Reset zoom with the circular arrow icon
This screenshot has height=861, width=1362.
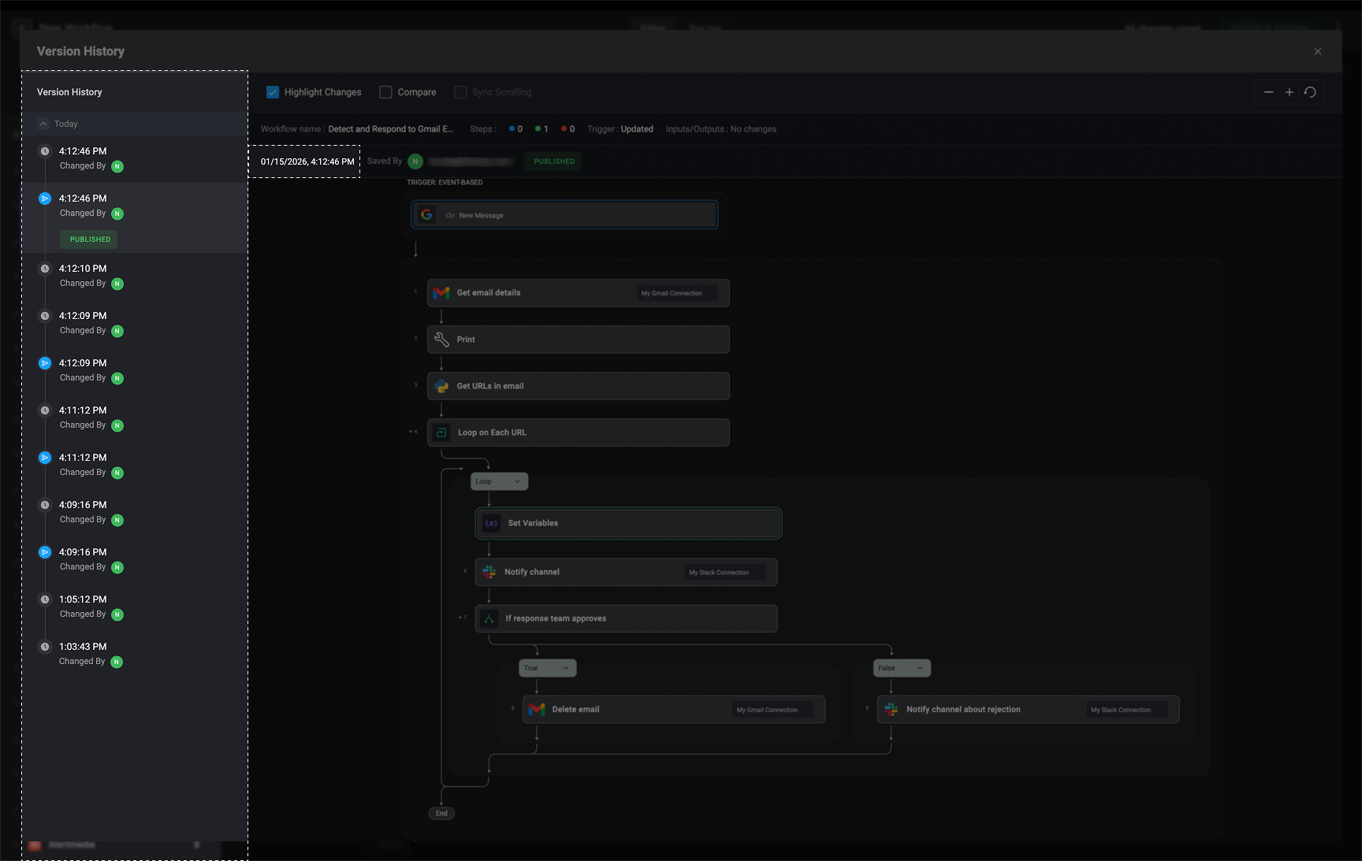tap(1310, 92)
